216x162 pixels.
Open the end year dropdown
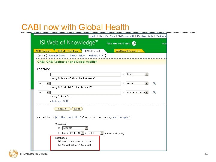(96, 133)
